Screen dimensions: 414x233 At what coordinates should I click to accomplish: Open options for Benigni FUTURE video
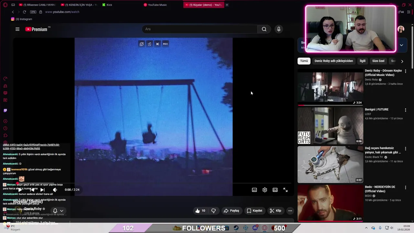(405, 110)
